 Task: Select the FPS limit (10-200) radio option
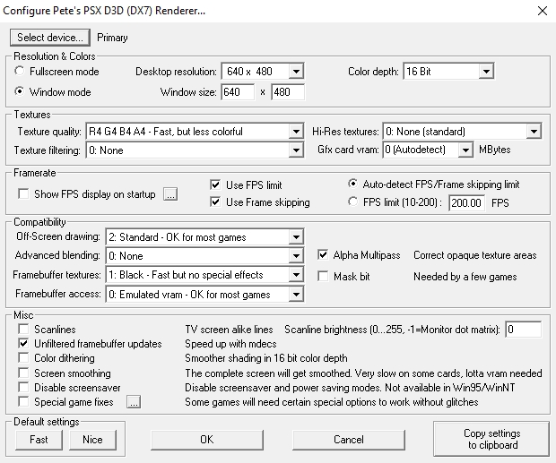352,202
